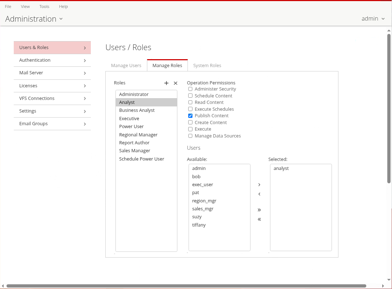
Task: Tick the Manage Data Sources checkbox
Action: tap(190, 136)
